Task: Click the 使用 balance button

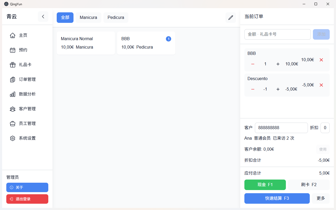Action: pos(323,149)
